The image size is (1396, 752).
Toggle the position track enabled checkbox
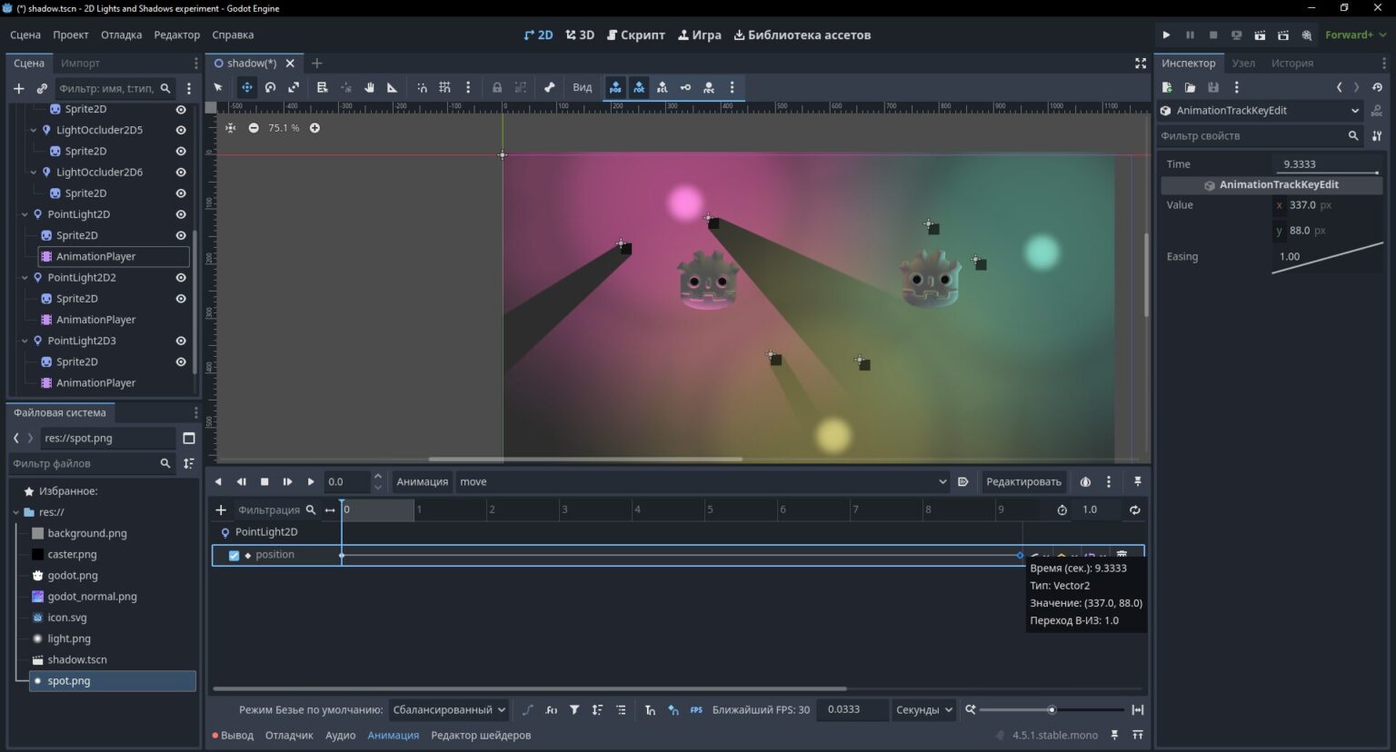[x=234, y=555]
